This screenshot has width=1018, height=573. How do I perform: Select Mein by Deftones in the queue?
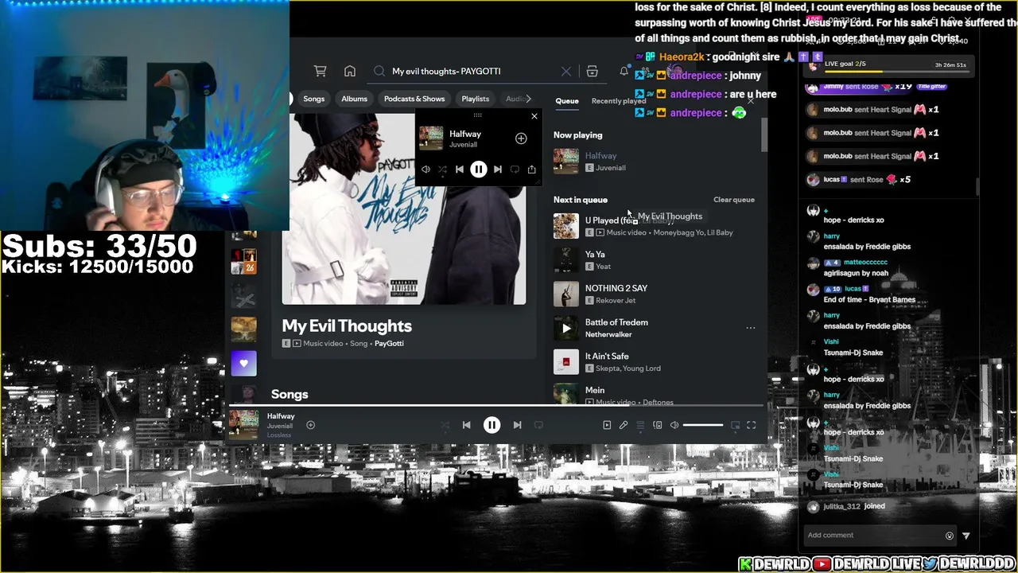[x=654, y=394]
